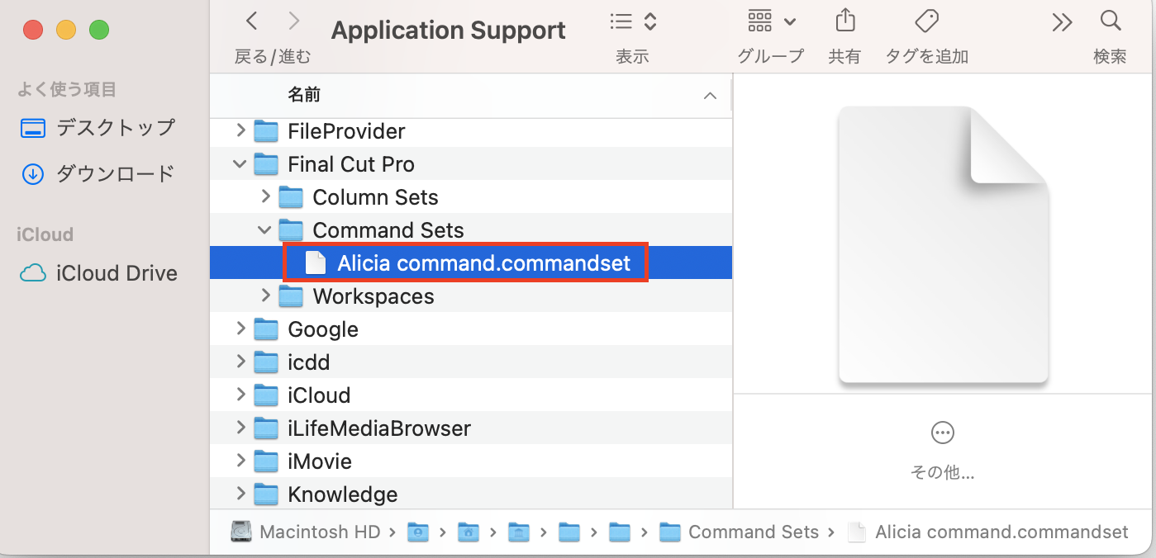Click the Add Tag icon
1156x558 pixels.
point(926,21)
